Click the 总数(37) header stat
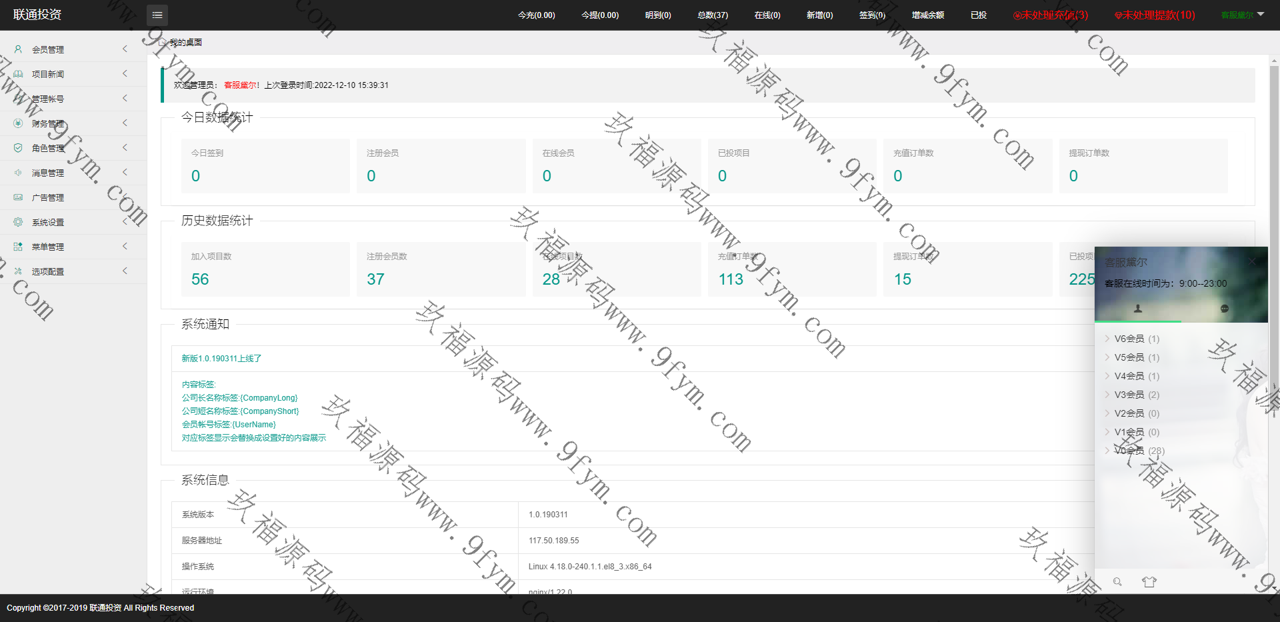The width and height of the screenshot is (1280, 622). [713, 15]
